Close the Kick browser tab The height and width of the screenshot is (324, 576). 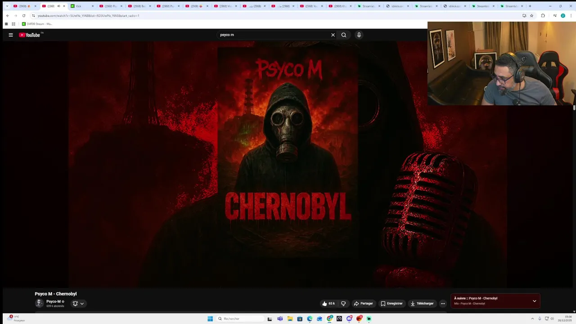click(x=93, y=6)
